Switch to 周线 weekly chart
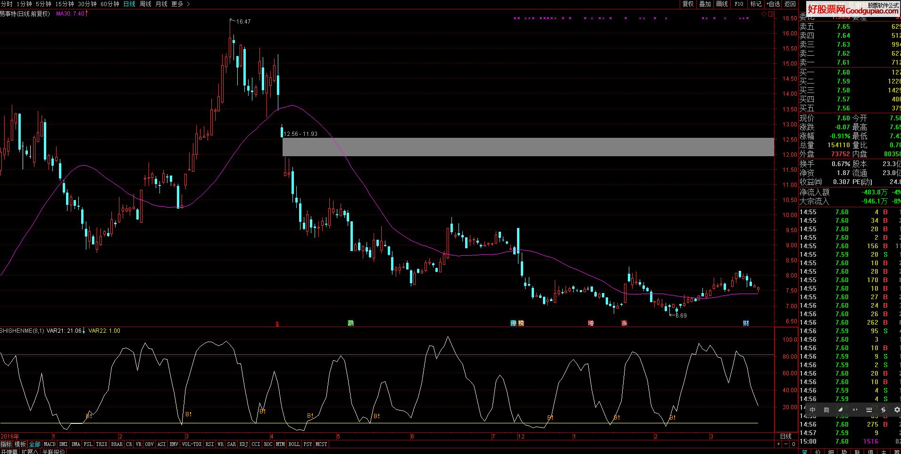901x454 pixels. pyautogui.click(x=145, y=4)
